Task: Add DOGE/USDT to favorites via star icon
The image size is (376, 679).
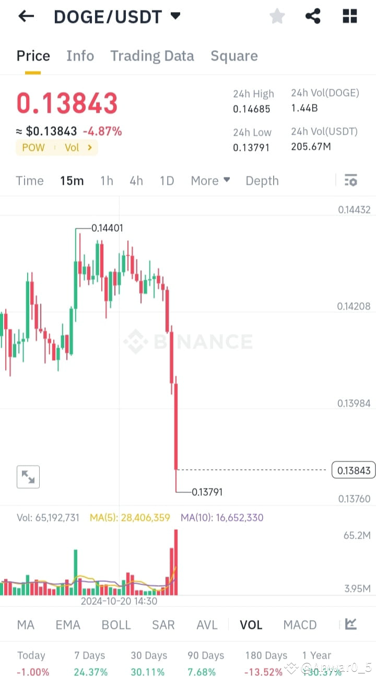Action: 277,16
